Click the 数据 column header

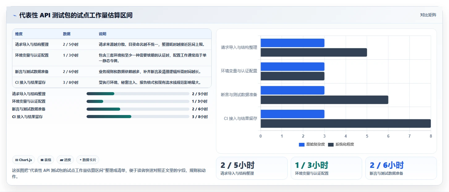pos(66,34)
